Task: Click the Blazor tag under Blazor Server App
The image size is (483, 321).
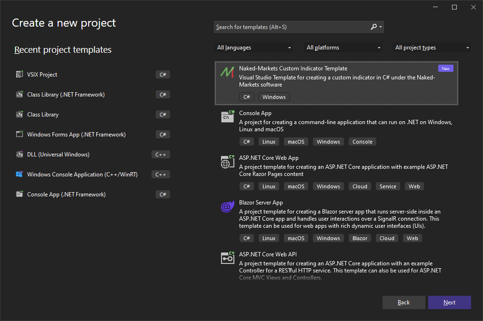Action: pos(360,238)
